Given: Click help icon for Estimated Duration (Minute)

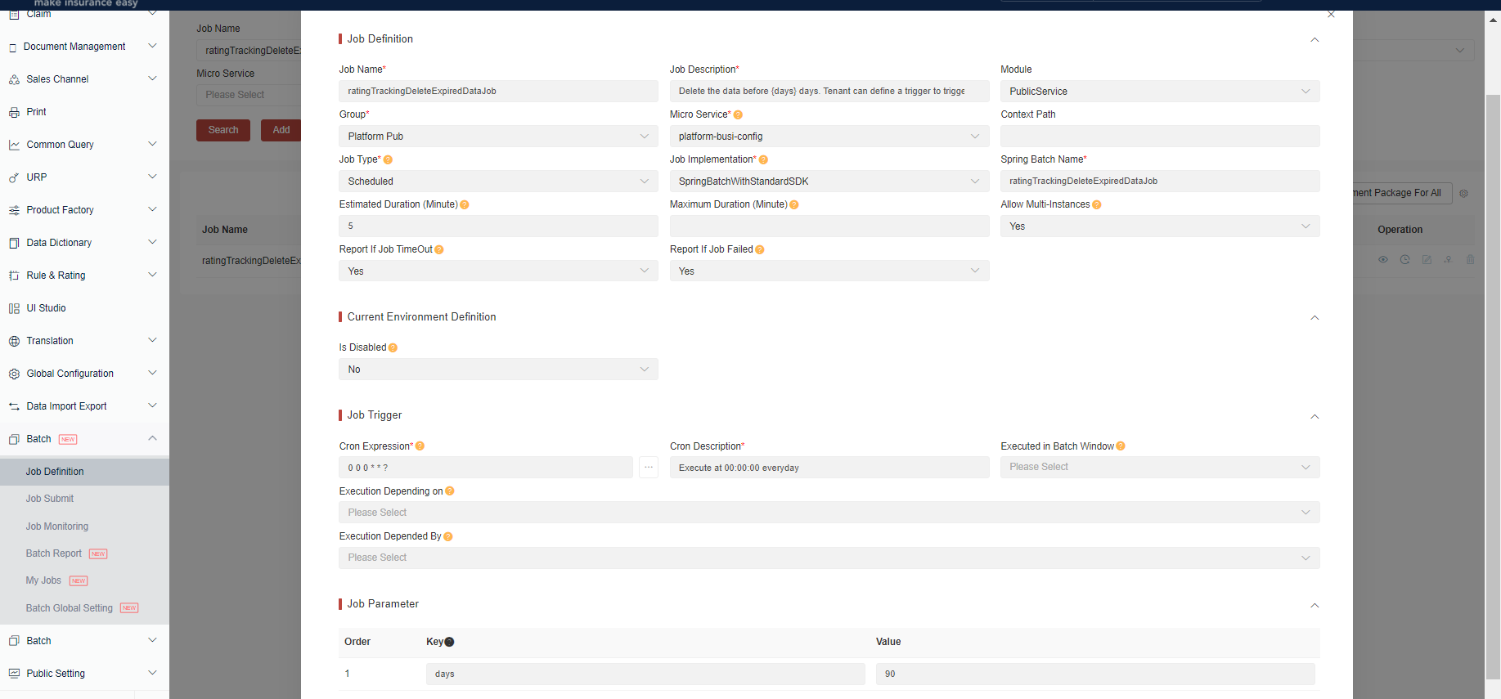Looking at the screenshot, I should [x=465, y=205].
